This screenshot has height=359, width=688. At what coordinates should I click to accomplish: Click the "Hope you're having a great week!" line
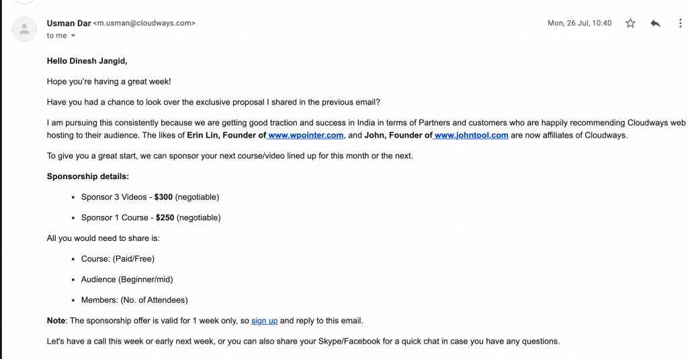[109, 81]
